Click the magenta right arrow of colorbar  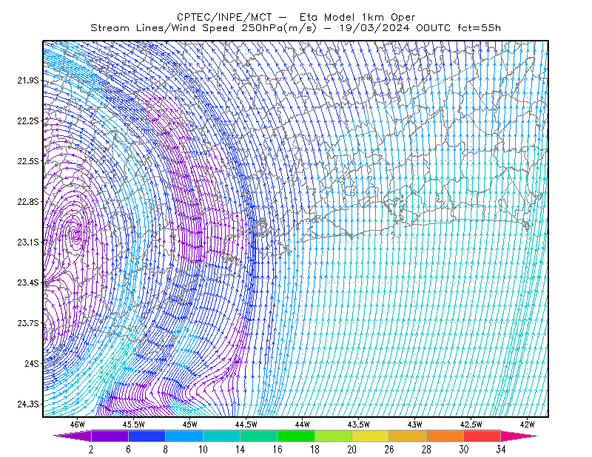519,436
